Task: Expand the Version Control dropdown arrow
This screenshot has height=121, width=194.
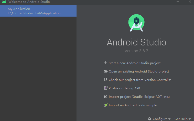Action: (170, 80)
